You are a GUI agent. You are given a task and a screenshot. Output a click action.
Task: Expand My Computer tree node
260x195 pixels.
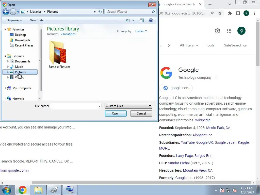5,88
